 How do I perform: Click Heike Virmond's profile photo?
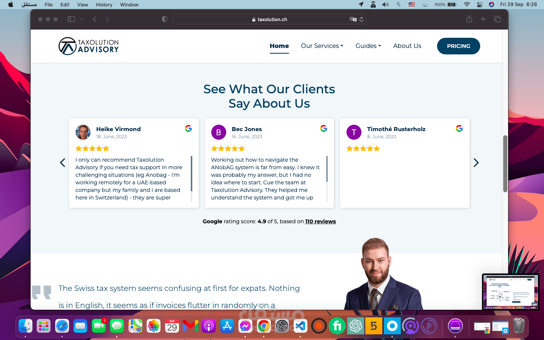click(83, 132)
